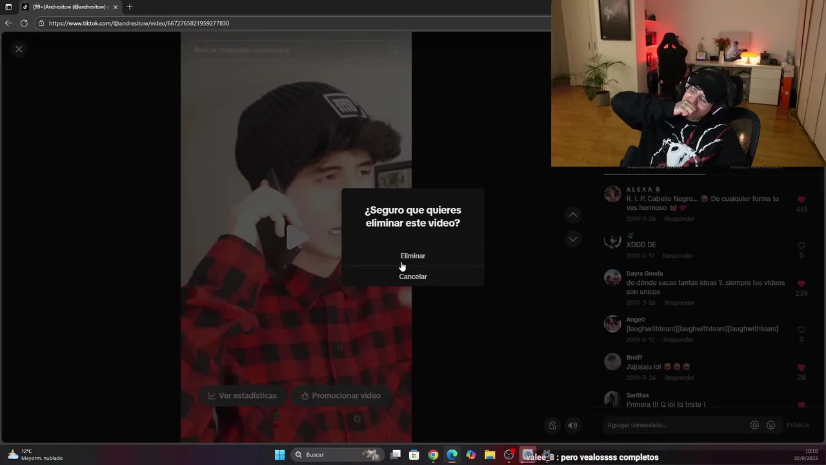Open Google Chrome from the taskbar
Image resolution: width=826 pixels, height=465 pixels.
(x=433, y=455)
